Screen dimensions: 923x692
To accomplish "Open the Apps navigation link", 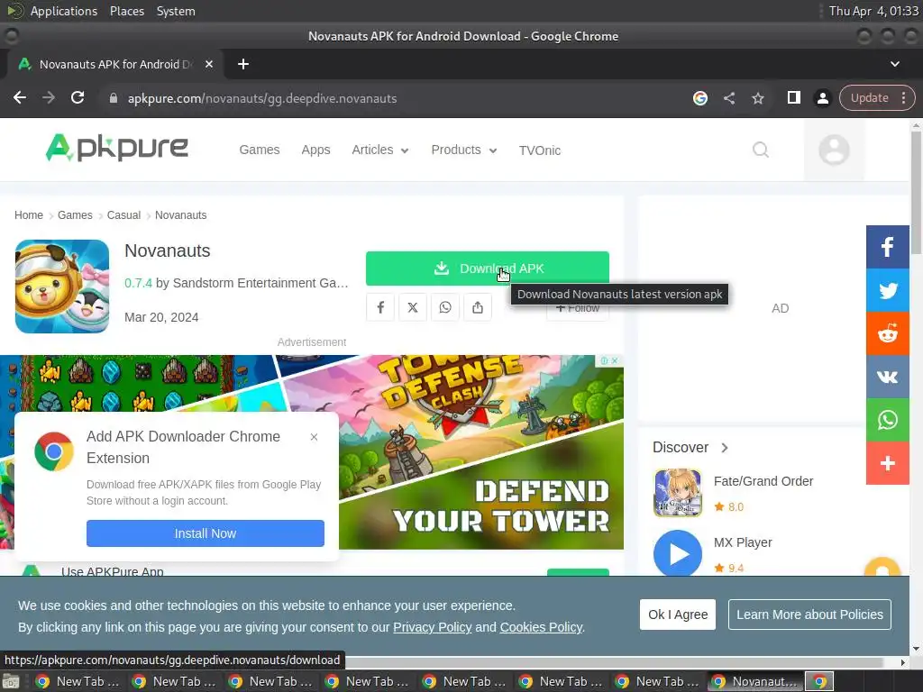I will point(315,150).
